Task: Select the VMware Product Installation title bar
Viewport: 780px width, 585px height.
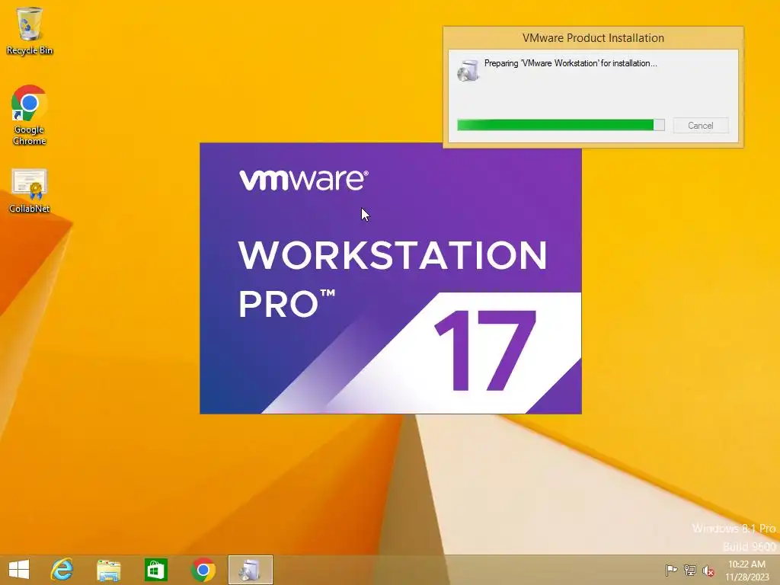Action: 593,38
